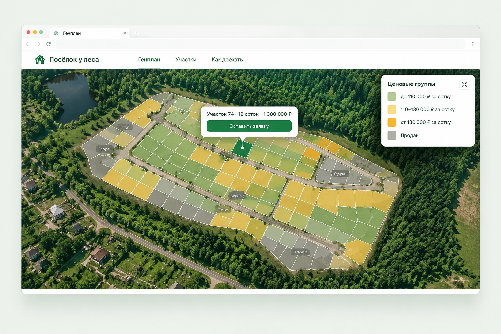Open the Как доехать navigation item
The height and width of the screenshot is (334, 501).
[227, 60]
